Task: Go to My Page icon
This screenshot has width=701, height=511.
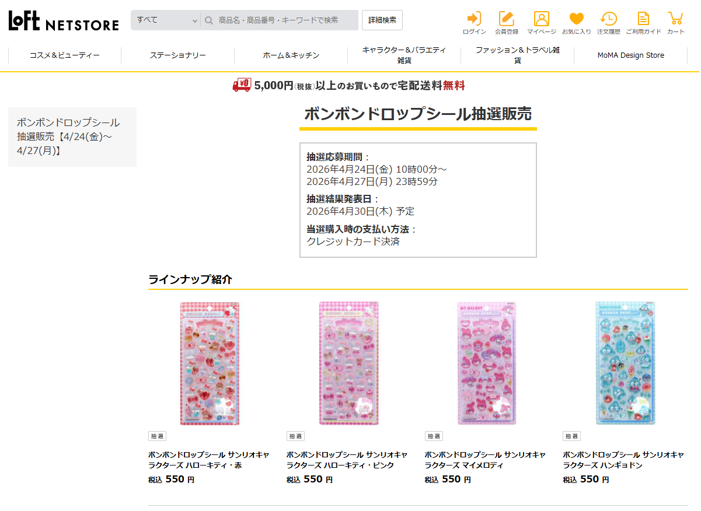Action: tap(541, 19)
